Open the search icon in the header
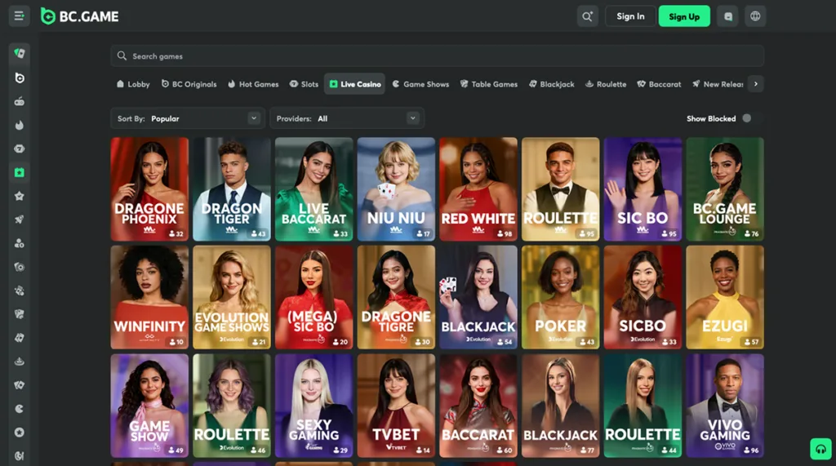This screenshot has height=466, width=836. (587, 16)
